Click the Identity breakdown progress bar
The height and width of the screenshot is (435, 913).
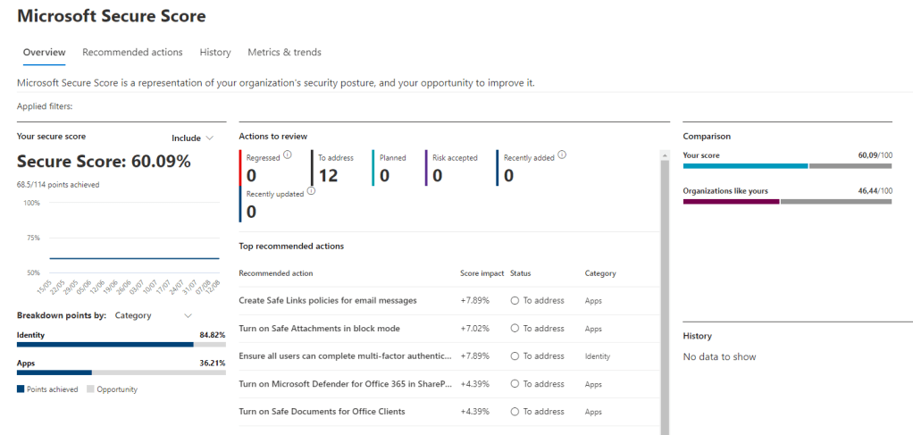[x=121, y=345]
